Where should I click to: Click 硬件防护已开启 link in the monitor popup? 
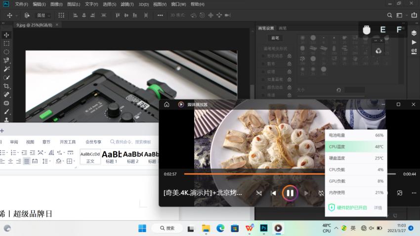coord(352,208)
